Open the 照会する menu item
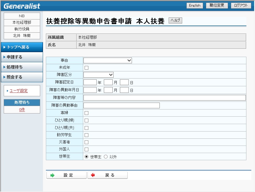This screenshot has height=192, width=255. click(x=22, y=77)
